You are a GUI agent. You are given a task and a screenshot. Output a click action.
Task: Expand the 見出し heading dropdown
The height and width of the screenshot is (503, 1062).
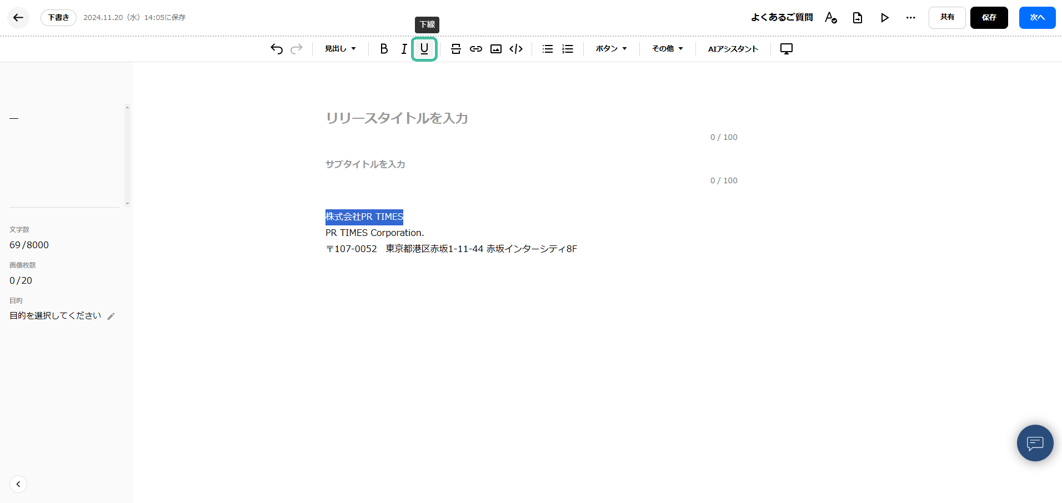coord(340,49)
